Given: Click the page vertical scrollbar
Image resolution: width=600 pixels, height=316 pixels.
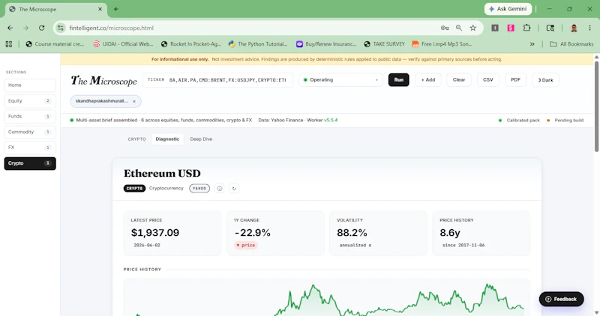Looking at the screenshot, I should click(x=596, y=106).
